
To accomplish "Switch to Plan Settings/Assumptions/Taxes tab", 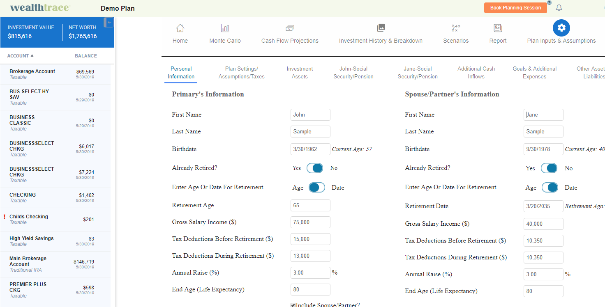I will 242,73.
